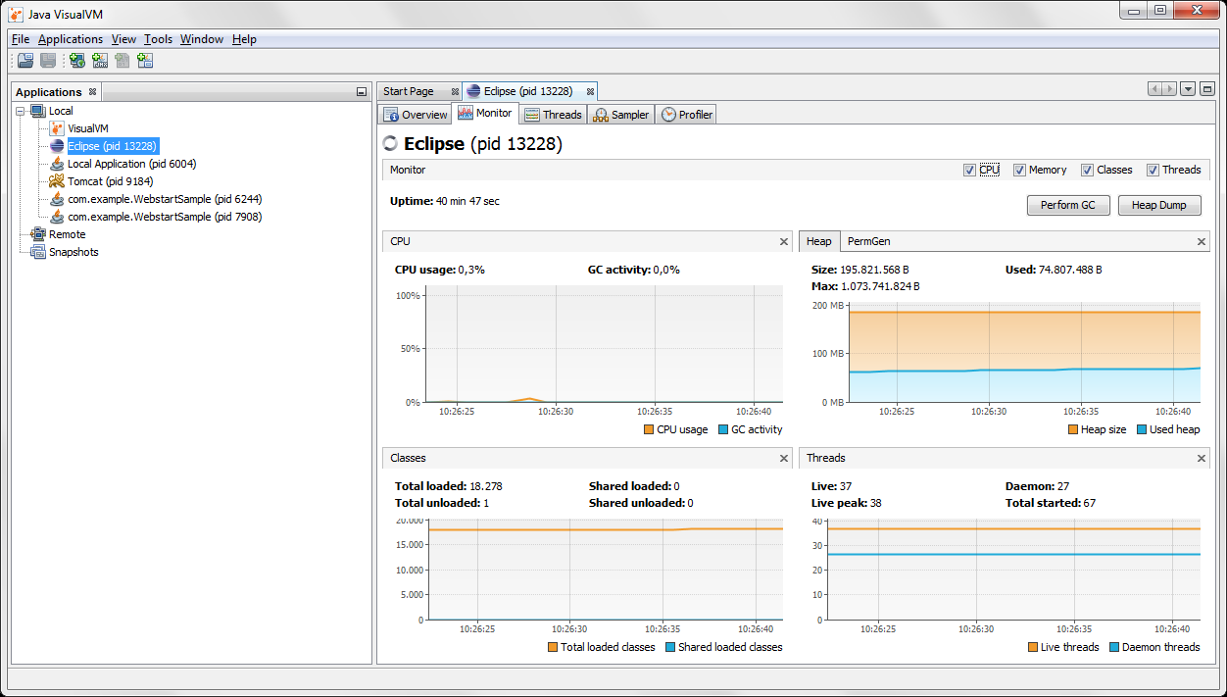Click the Save floppy-disk toolbar icon
This screenshot has height=697, width=1227.
48,61
